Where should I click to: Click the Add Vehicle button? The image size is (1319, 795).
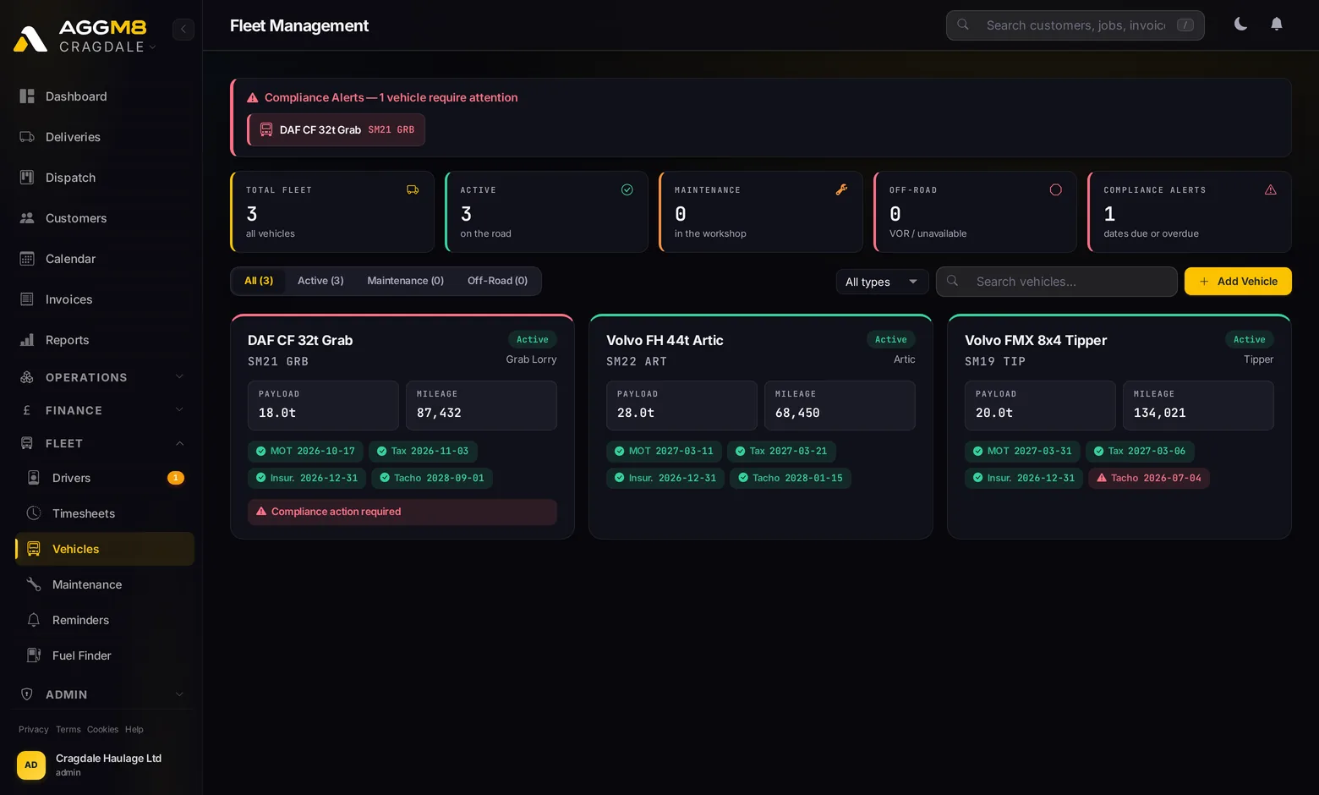click(x=1238, y=282)
